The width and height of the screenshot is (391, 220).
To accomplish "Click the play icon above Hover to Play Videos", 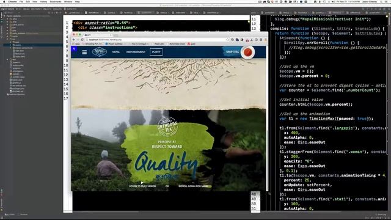I will [x=142, y=183].
